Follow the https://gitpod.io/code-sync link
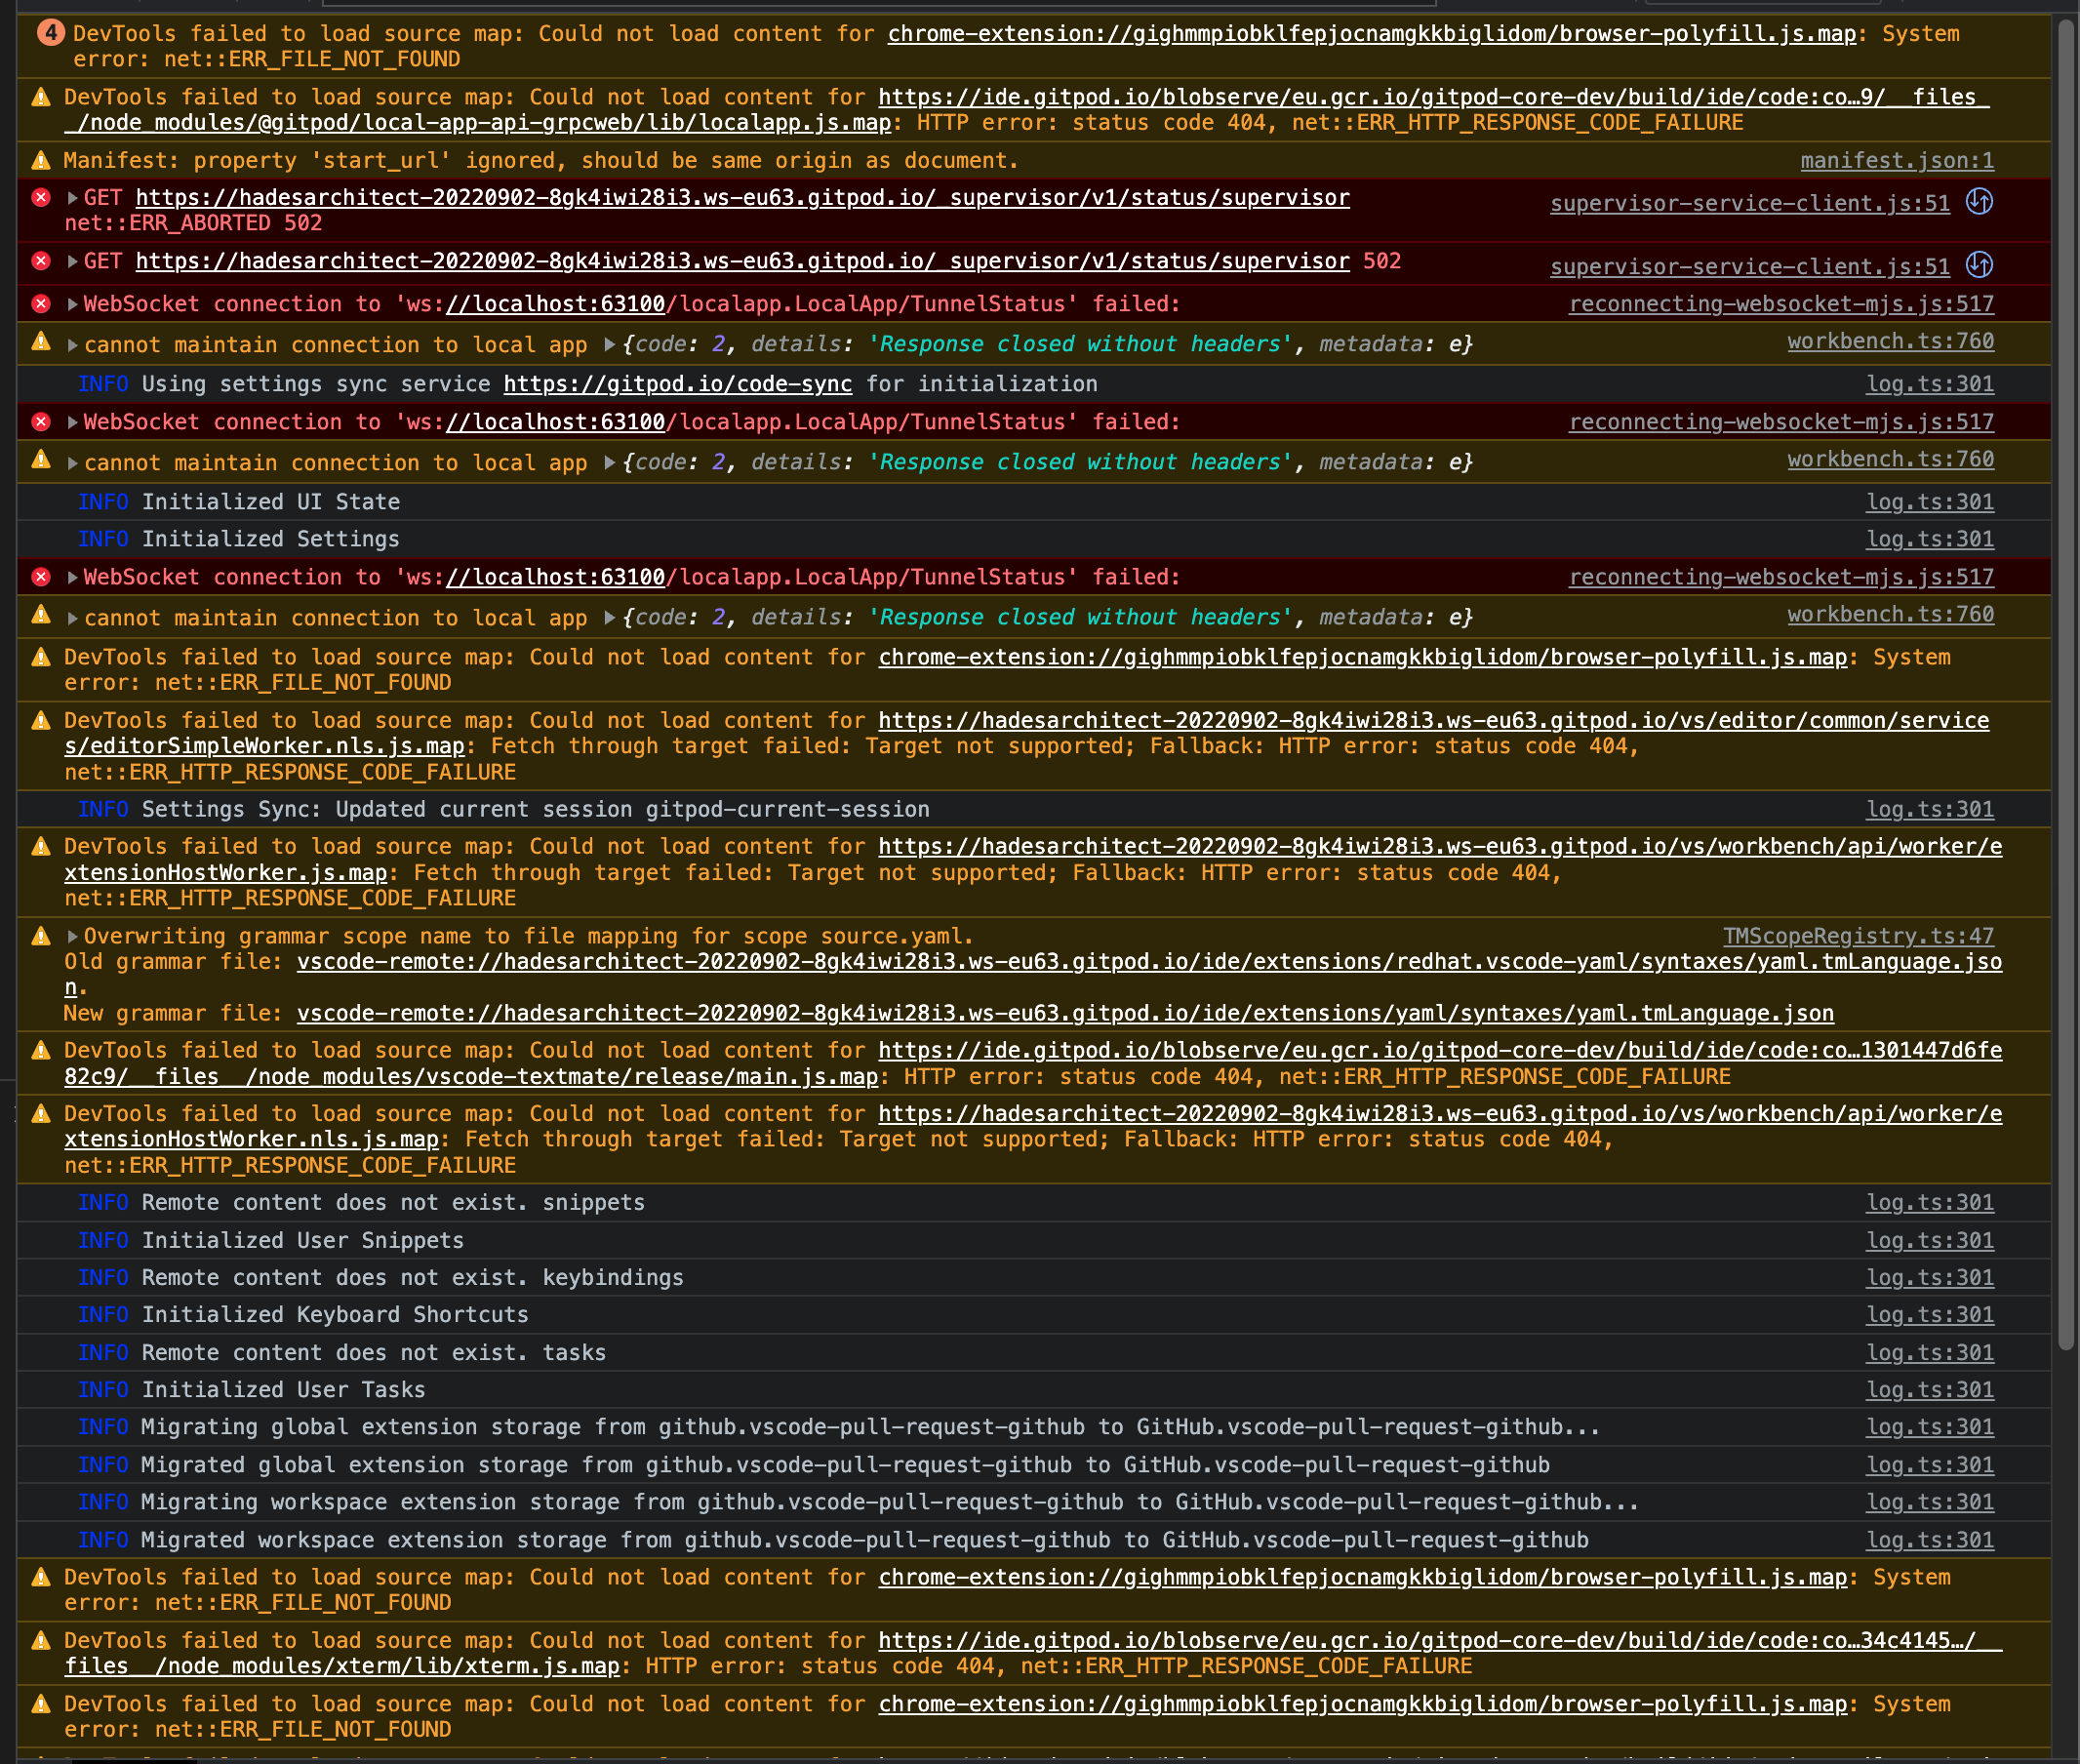This screenshot has width=2080, height=1764. (677, 384)
